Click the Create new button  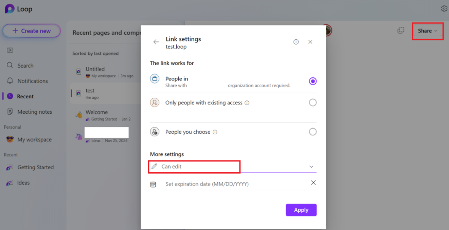[32, 31]
